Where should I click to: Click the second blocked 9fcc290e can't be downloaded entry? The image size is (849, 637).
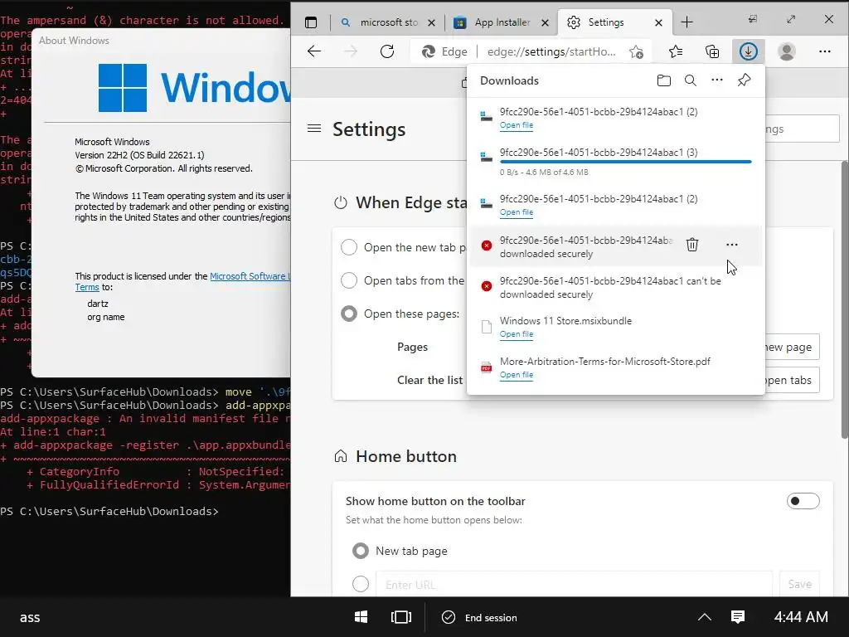click(x=616, y=288)
